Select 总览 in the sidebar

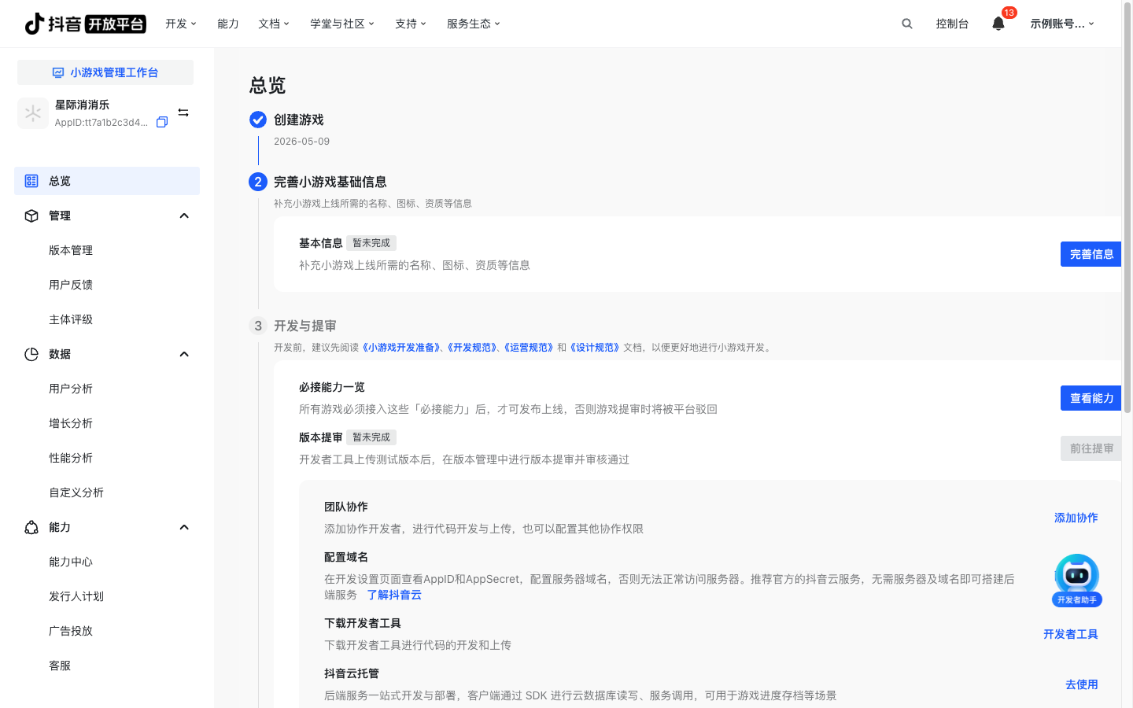point(107,181)
